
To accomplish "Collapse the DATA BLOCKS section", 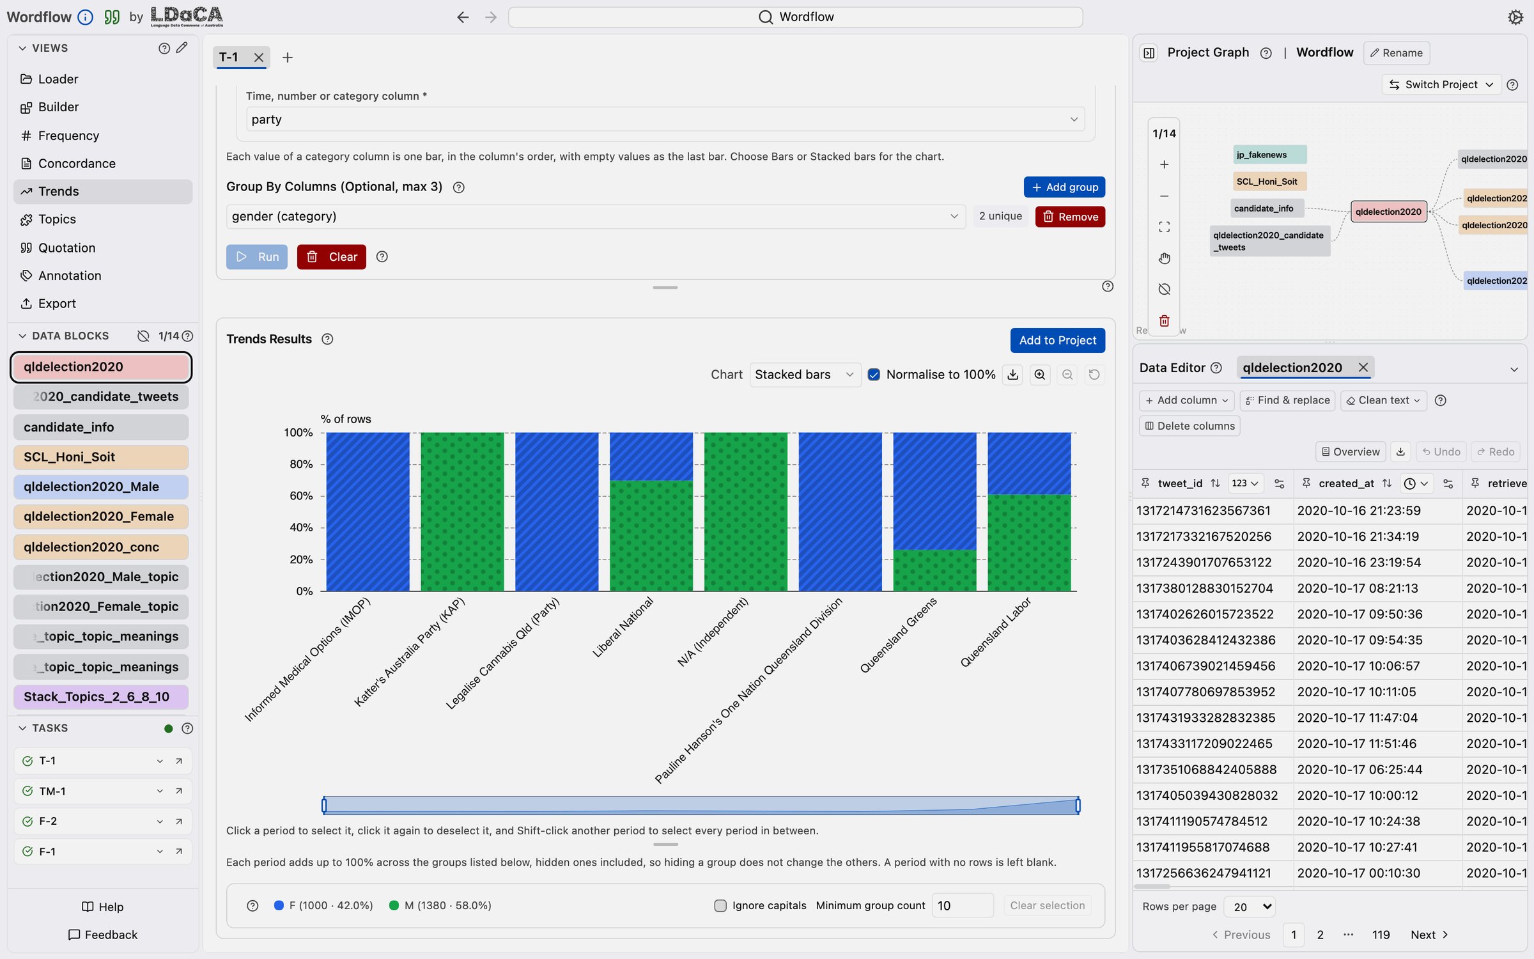I will coord(22,336).
